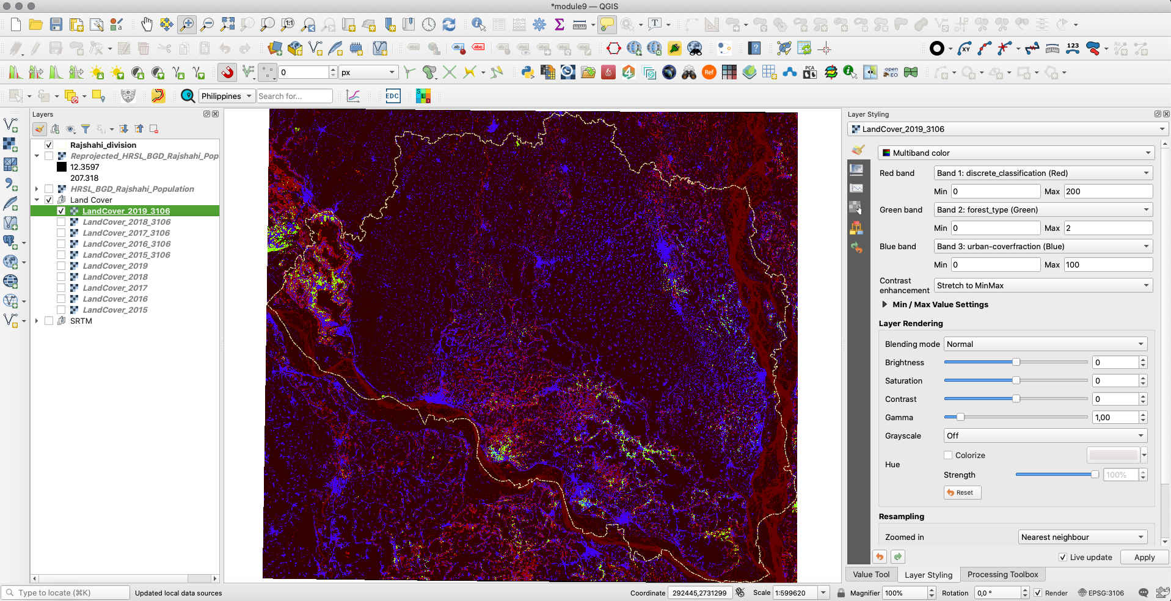Open a project with the folder icon
Viewport: 1171px width, 601px height.
(36, 24)
